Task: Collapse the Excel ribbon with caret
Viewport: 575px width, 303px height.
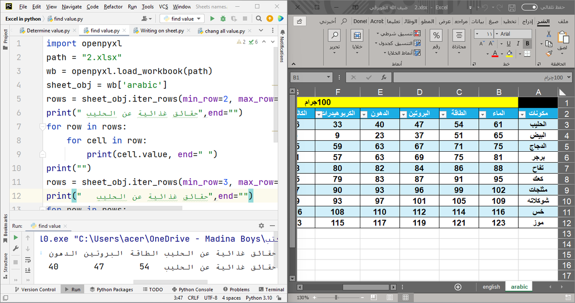Action: 293,64
